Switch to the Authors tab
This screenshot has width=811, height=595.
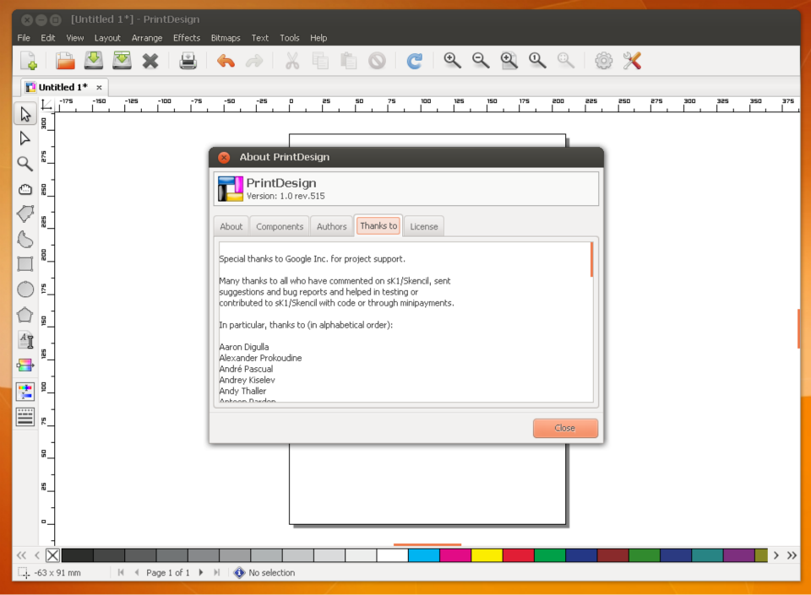(x=331, y=226)
